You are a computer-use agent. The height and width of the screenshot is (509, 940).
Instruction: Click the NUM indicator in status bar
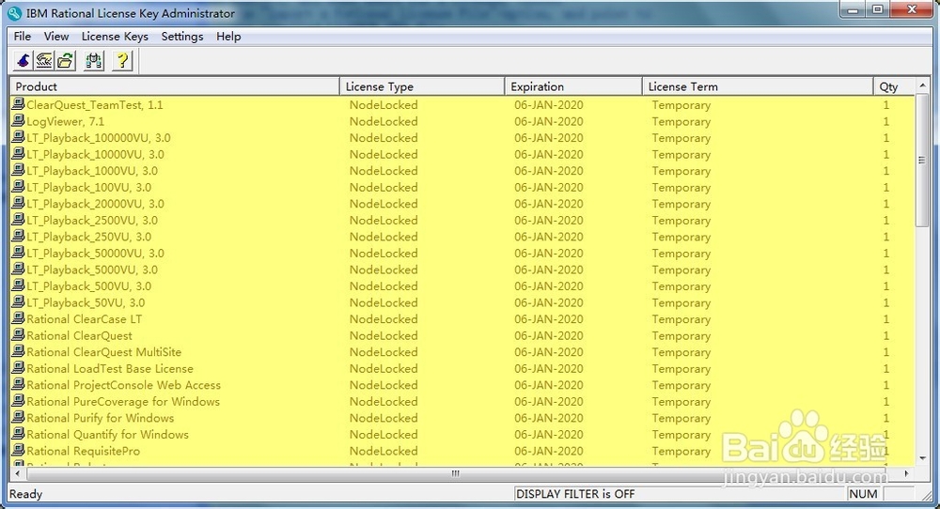(863, 493)
